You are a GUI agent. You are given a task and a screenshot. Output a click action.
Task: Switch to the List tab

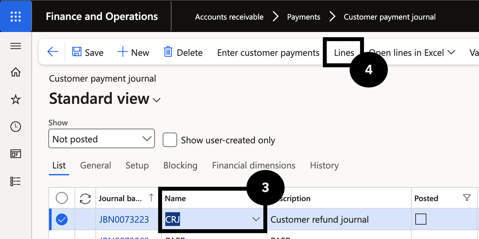point(59,166)
